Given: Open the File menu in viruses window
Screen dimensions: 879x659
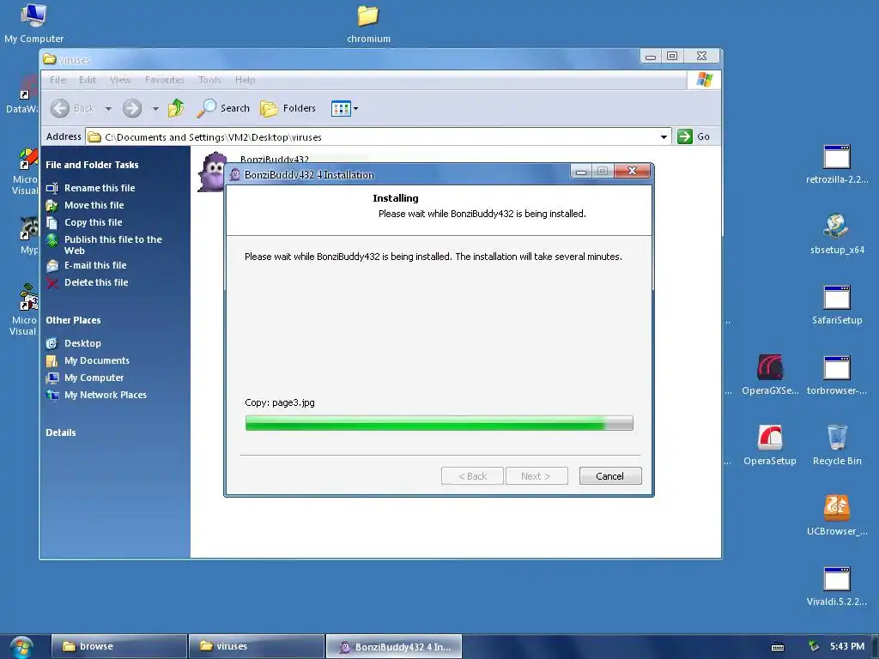Looking at the screenshot, I should 58,80.
